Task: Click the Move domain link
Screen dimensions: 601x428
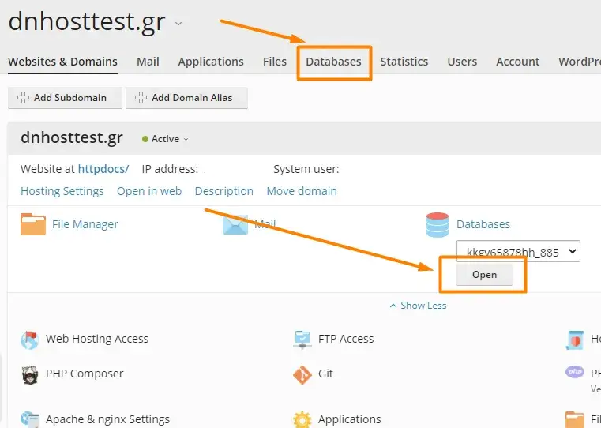Action: pyautogui.click(x=302, y=191)
